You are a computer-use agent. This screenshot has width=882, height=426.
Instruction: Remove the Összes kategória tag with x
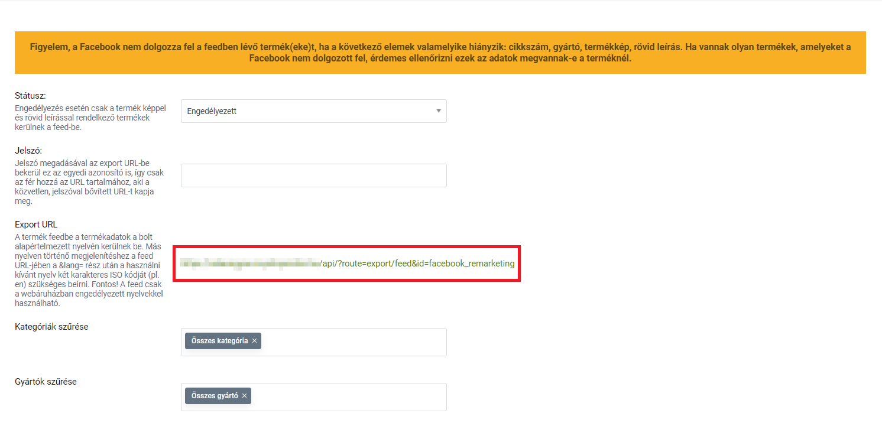[254, 341]
